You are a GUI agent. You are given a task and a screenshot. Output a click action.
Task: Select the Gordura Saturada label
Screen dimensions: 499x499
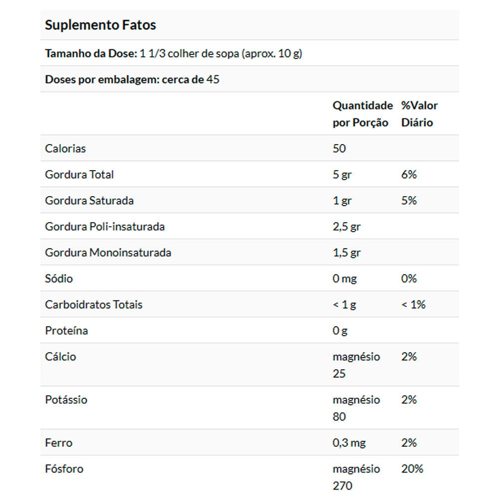point(89,201)
